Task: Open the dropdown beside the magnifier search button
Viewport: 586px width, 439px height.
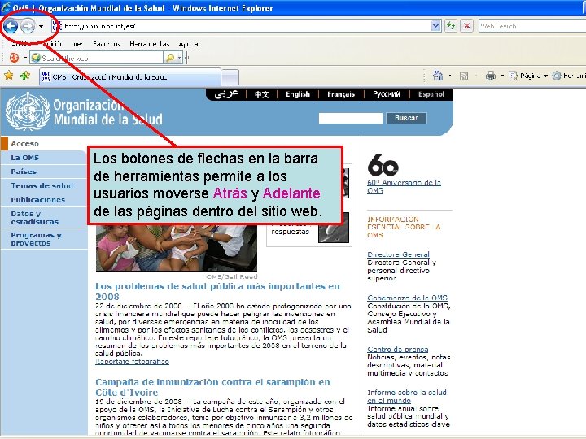Action: tap(180, 58)
